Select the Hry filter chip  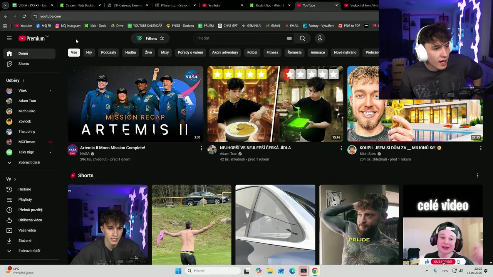click(x=89, y=52)
